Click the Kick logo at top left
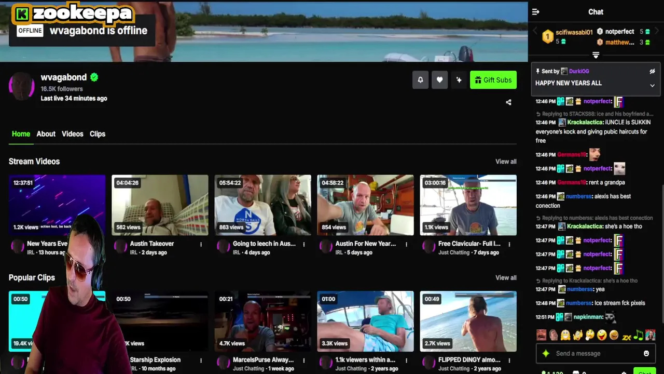664x374 pixels. (x=22, y=14)
